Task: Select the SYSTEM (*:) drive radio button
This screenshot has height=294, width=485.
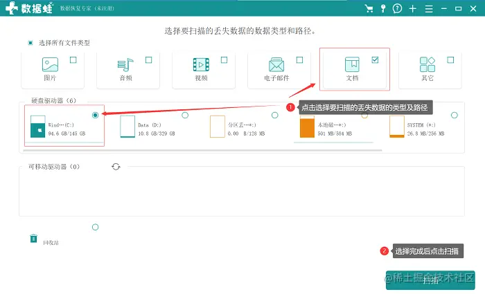Action: point(455,116)
